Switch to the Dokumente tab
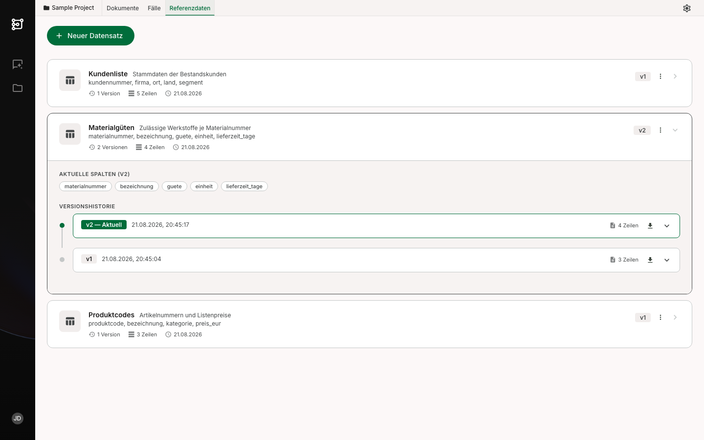Screen dimensions: 704x440 [x=123, y=8]
